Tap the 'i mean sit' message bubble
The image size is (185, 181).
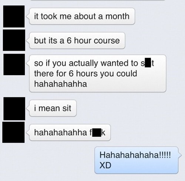[x=53, y=108]
